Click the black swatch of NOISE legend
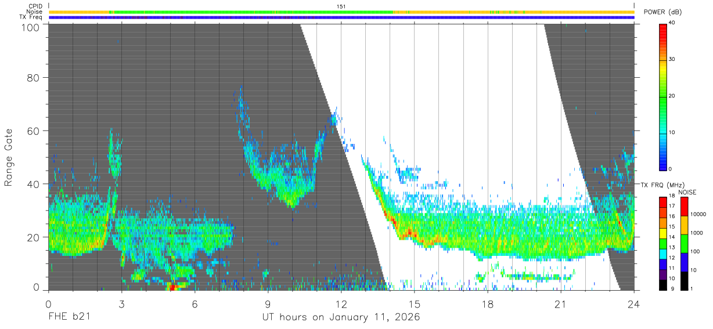Viewport: 713px width, 329px height. [x=684, y=281]
